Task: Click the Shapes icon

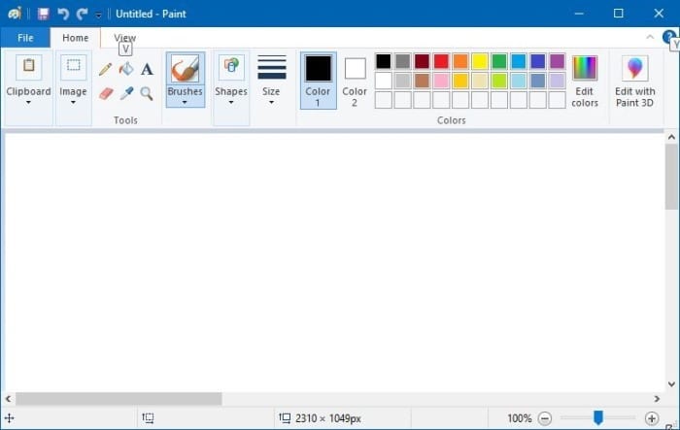Action: [231, 67]
